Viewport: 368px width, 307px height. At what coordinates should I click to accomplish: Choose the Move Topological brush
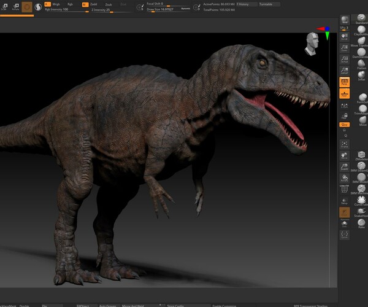coord(361,42)
